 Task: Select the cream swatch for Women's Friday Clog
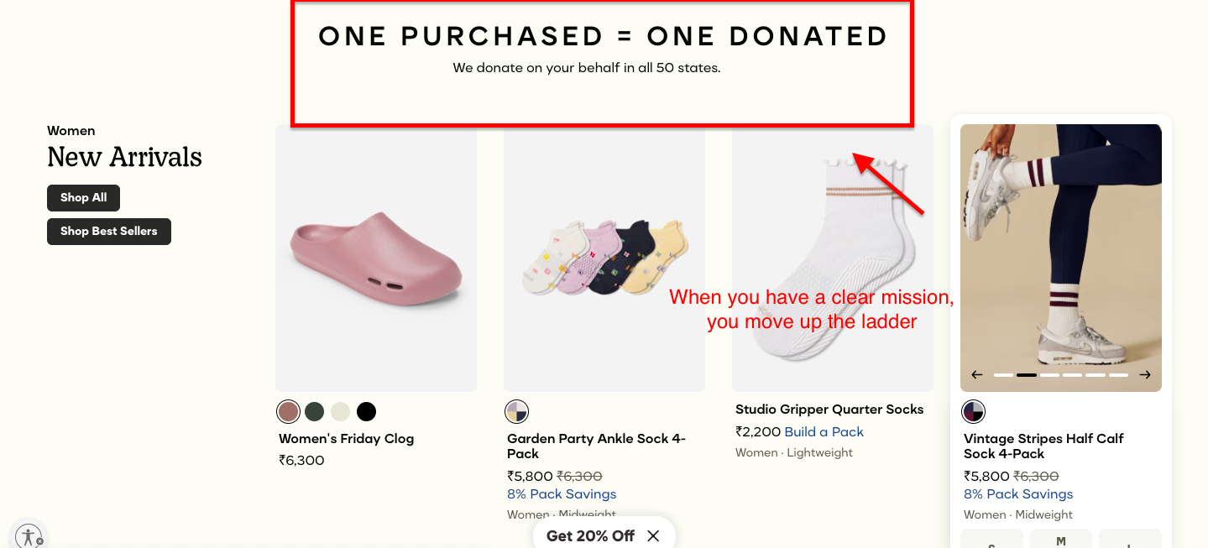[340, 411]
